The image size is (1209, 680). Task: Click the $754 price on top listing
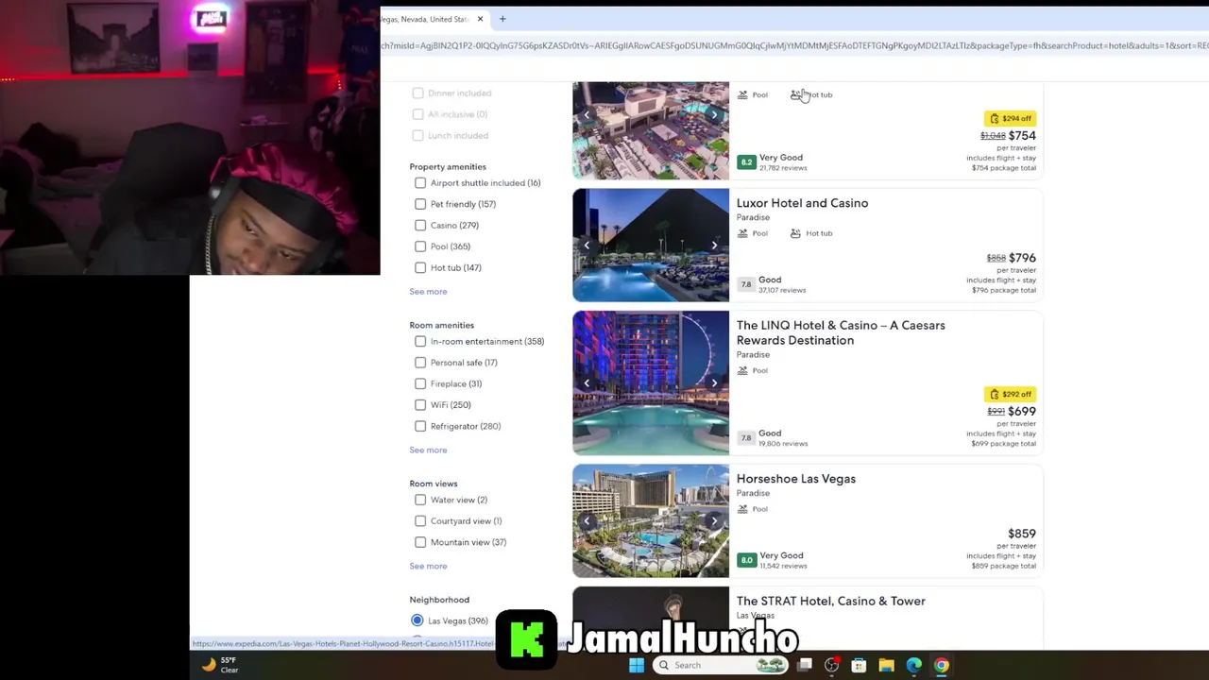(x=1022, y=135)
